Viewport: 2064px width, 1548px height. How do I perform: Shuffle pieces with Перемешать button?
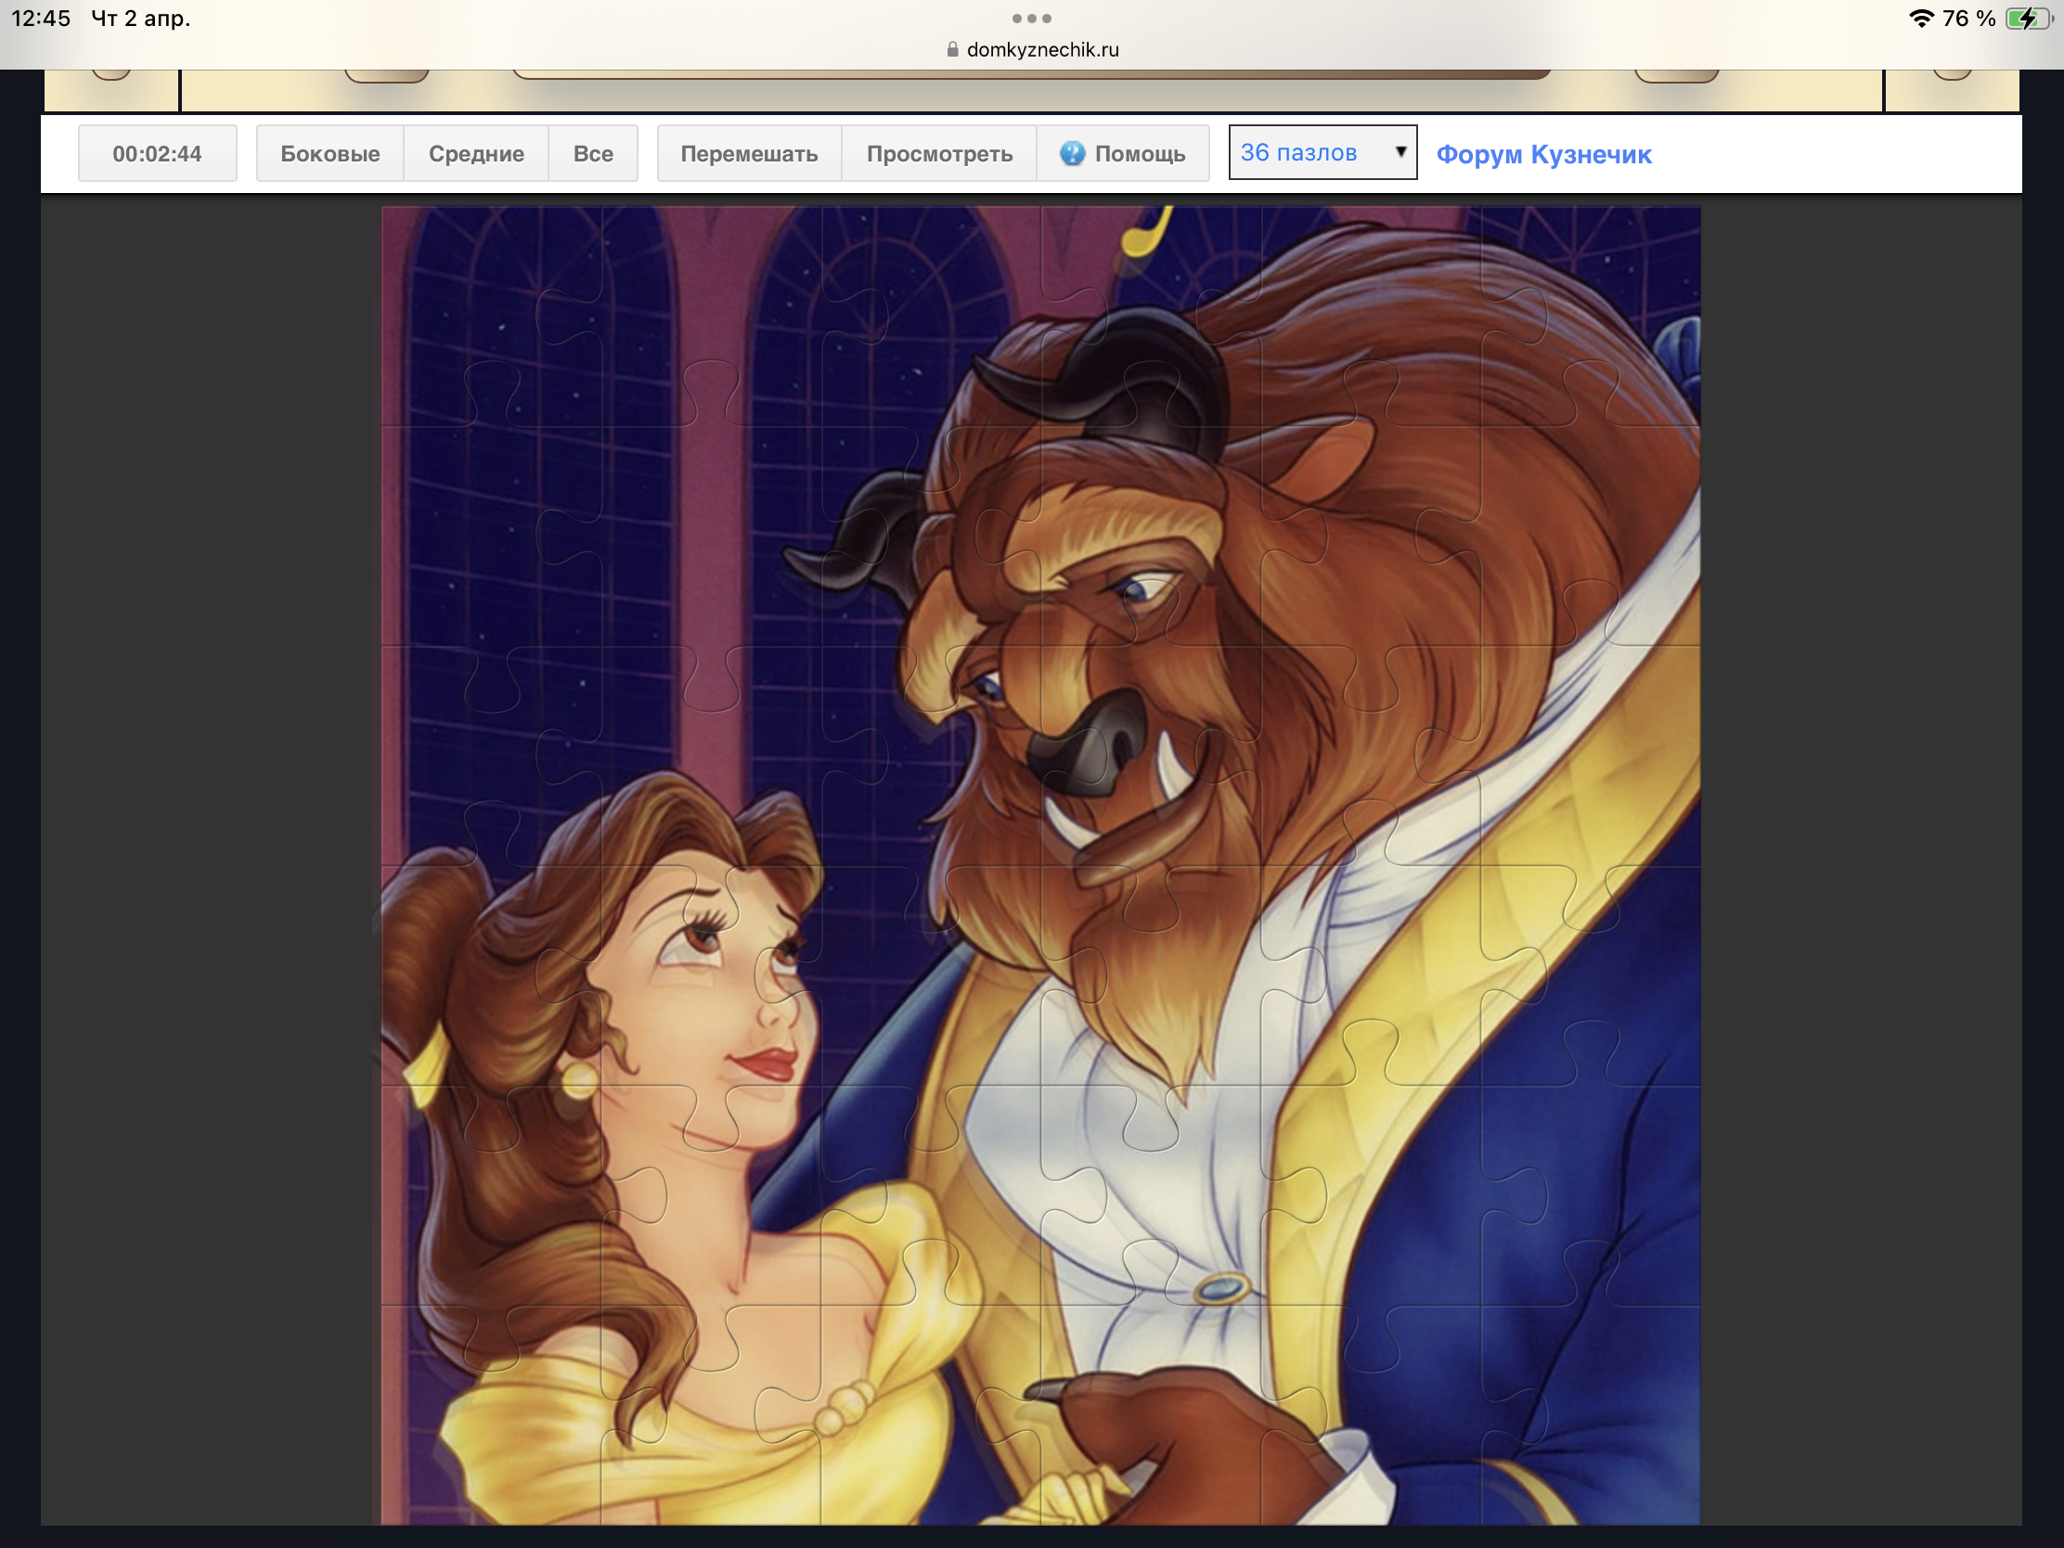click(748, 153)
